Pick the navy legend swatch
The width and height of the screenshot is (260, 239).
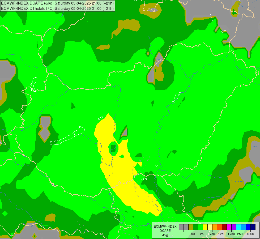pyautogui.click(x=253, y=227)
